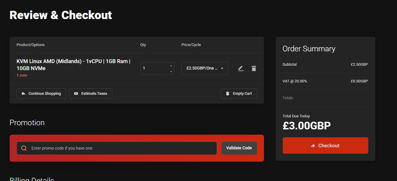Viewport: 397px width, 181px height.
Task: Click the Continue Shopping button
Action: (x=41, y=94)
